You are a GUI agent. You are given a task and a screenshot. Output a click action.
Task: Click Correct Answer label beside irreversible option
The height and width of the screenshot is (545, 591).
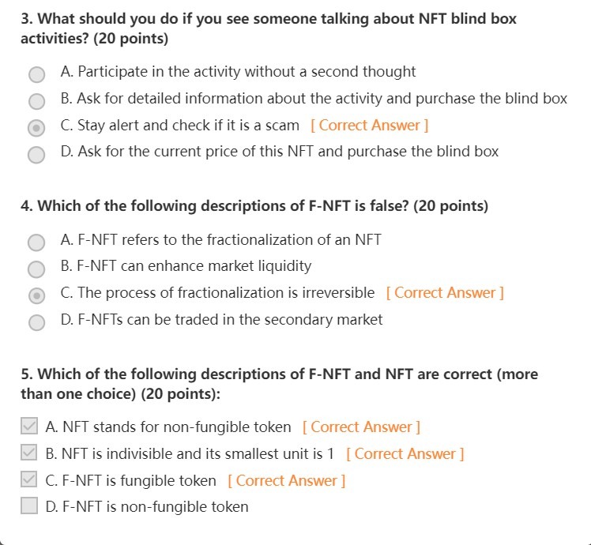pyautogui.click(x=445, y=293)
